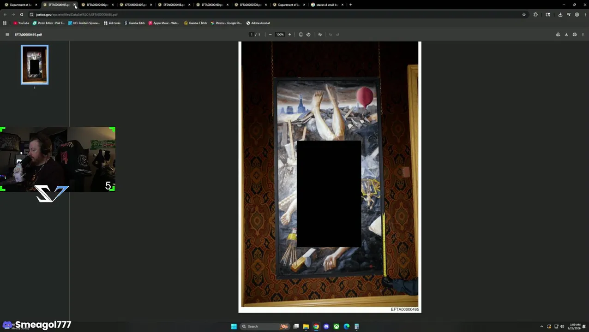The width and height of the screenshot is (589, 332).
Task: Open the taskbar clock and date
Action: pyautogui.click(x=575, y=326)
